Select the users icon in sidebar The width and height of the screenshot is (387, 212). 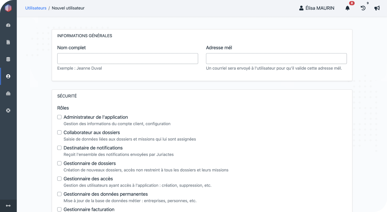8,77
